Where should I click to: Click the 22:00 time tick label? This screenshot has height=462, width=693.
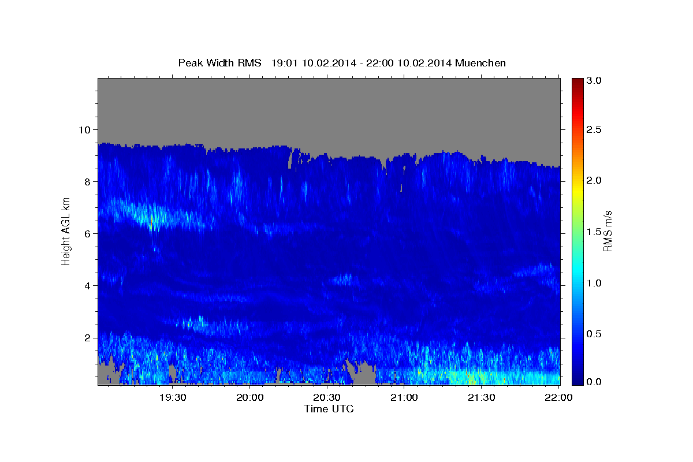point(558,397)
